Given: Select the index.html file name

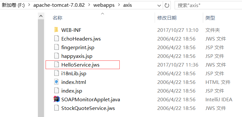Looking at the screenshot, I should [73, 82].
